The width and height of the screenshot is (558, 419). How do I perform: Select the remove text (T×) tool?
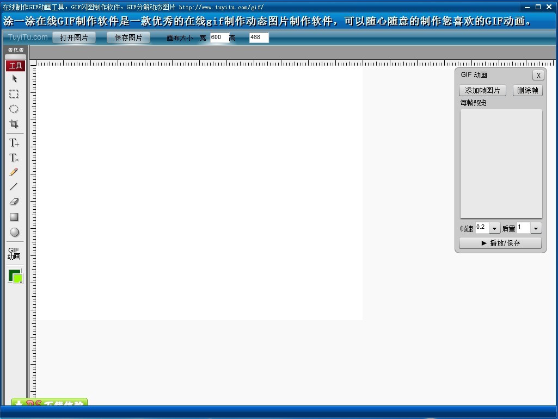pyautogui.click(x=14, y=158)
